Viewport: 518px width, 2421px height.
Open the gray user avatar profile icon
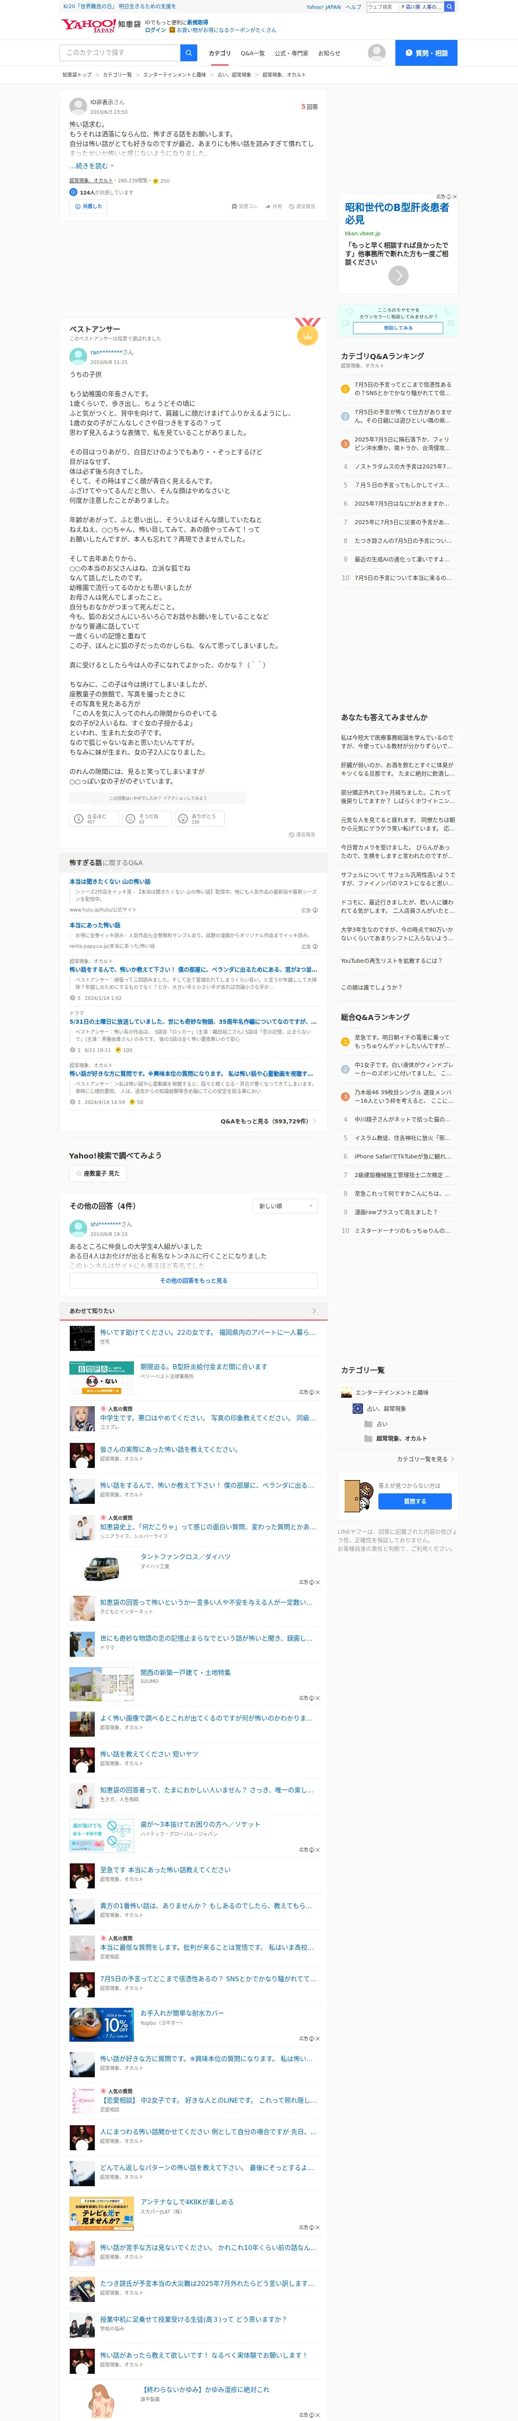(376, 52)
